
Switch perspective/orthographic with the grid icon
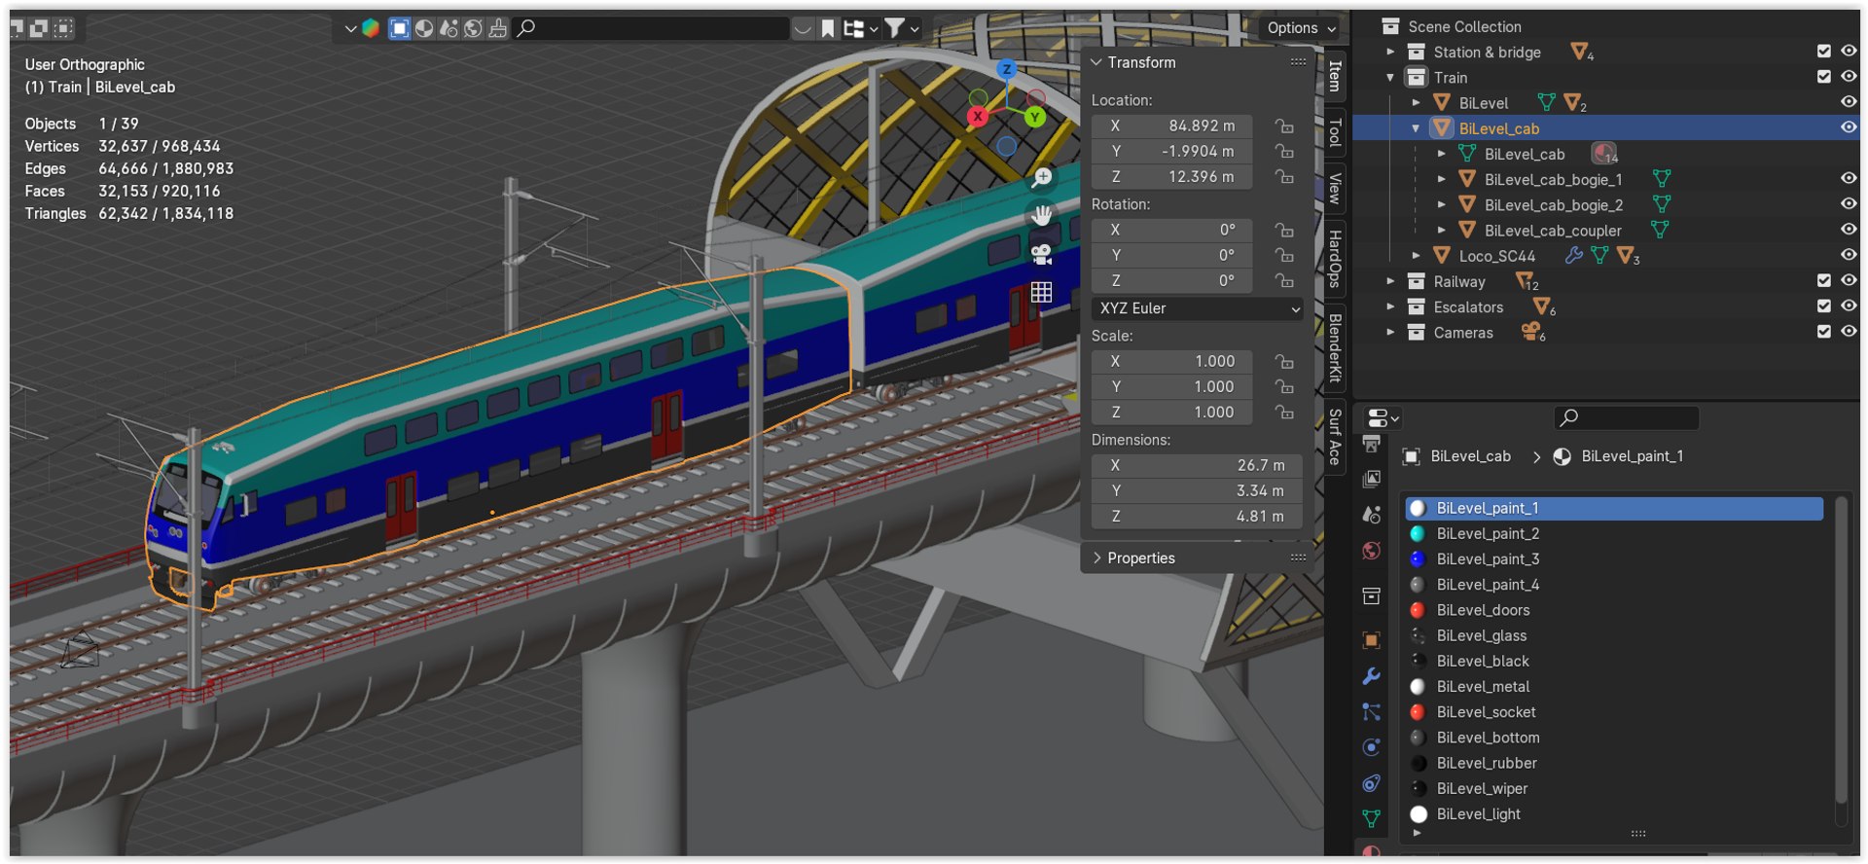(x=1041, y=292)
